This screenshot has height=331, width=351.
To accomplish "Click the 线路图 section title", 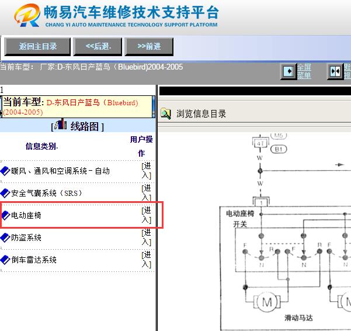I will coord(85,126).
